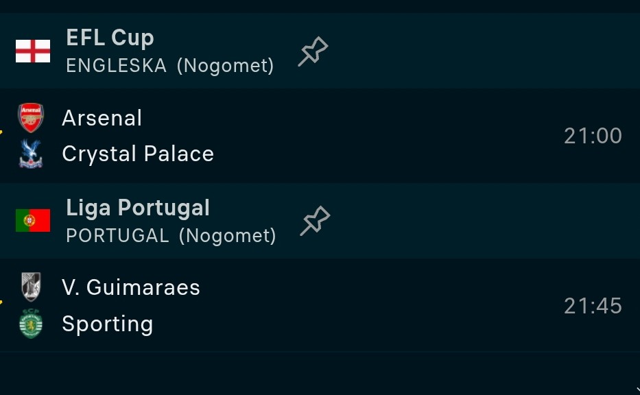The height and width of the screenshot is (395, 640).
Task: Click the Sporting club crest
Action: [x=31, y=324]
